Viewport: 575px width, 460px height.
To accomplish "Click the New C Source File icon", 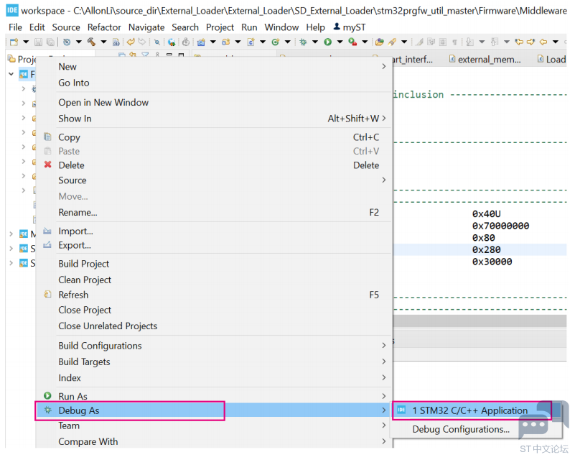I will pyautogui.click(x=251, y=42).
